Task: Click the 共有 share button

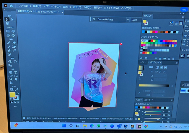Action: 184,9
